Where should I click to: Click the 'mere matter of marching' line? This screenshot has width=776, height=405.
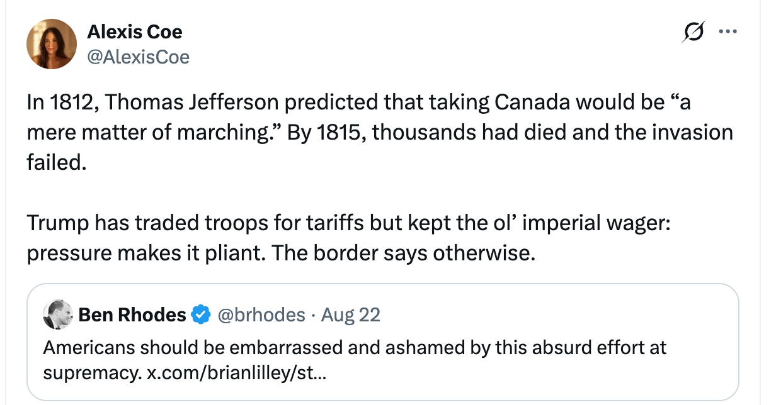[x=379, y=133]
